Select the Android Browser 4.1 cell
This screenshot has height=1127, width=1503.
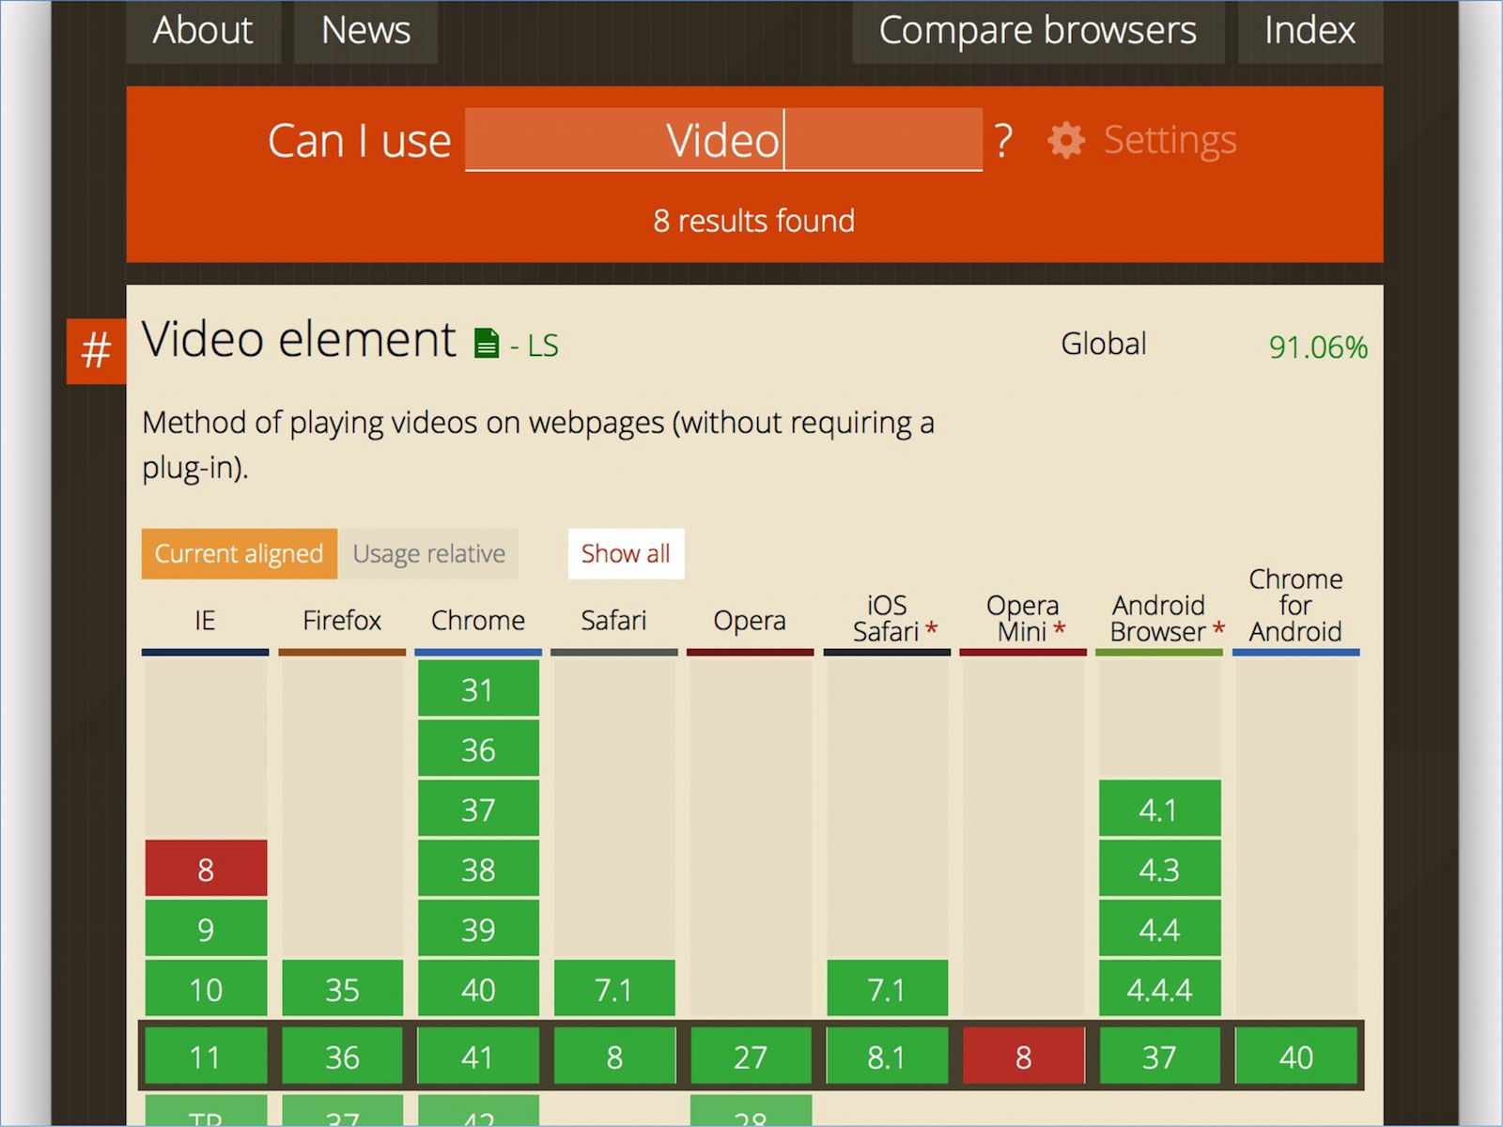1159,809
